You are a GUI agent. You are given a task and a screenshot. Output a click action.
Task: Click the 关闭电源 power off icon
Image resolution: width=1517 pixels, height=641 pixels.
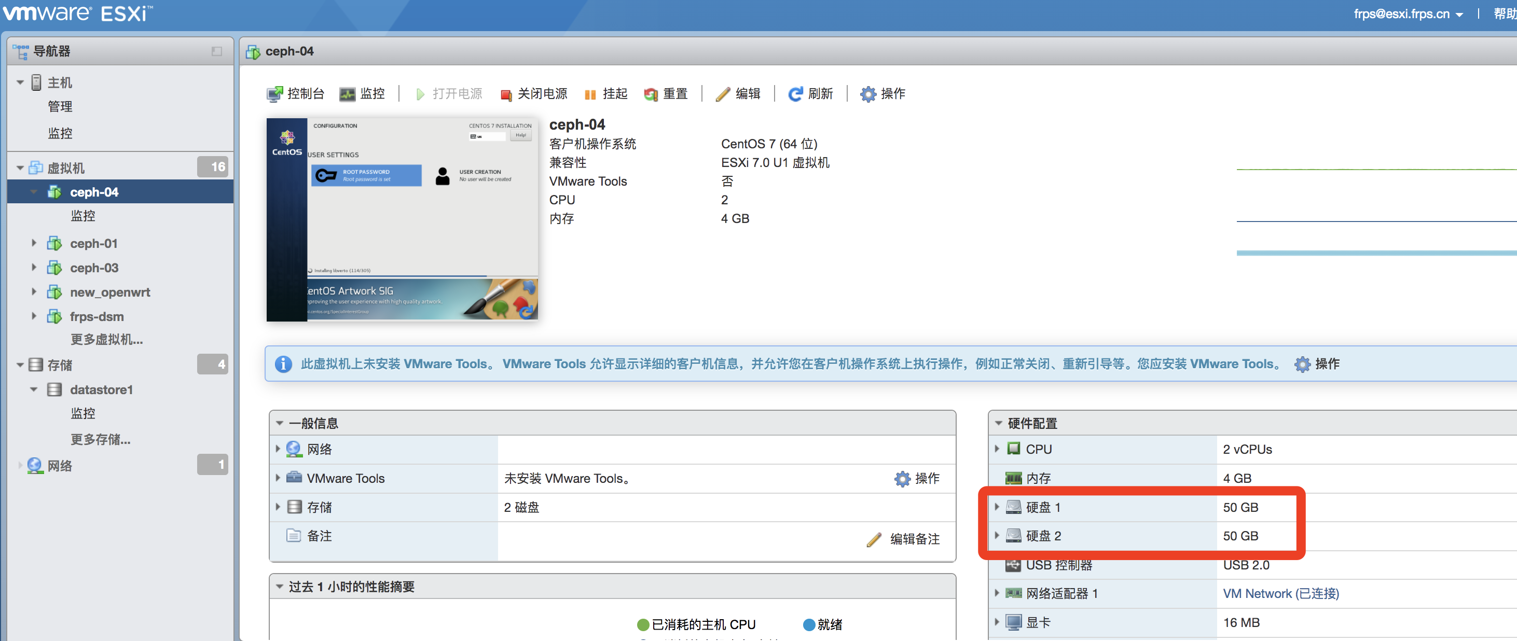click(505, 95)
